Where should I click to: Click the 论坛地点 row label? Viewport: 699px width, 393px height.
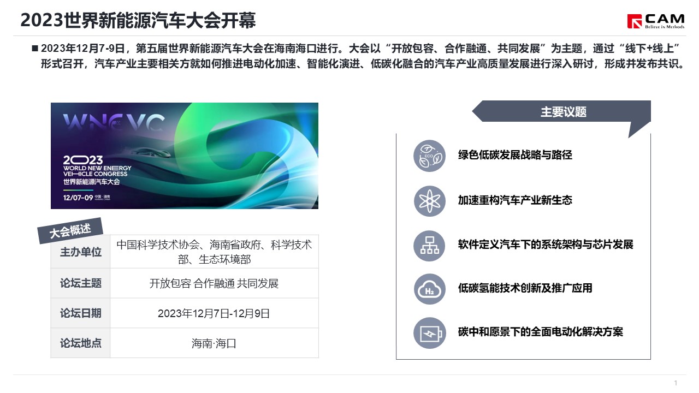81,343
